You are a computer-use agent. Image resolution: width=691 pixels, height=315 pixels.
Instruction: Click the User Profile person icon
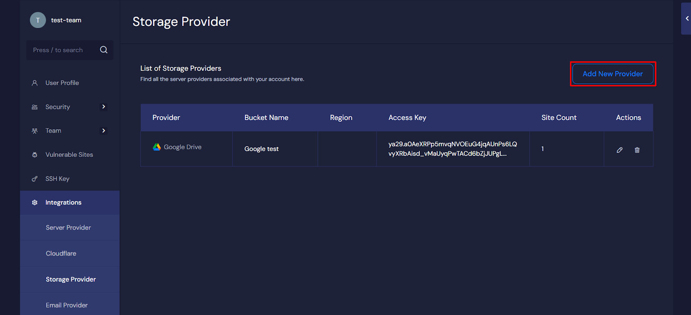point(35,83)
